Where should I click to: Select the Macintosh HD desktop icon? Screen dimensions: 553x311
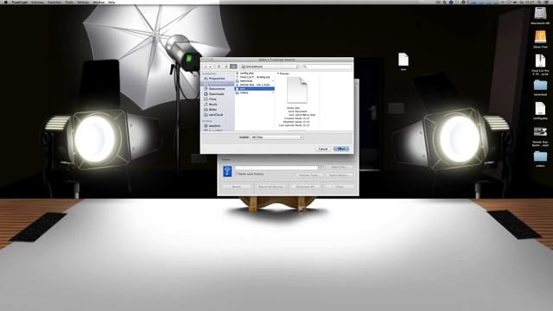pyautogui.click(x=540, y=14)
